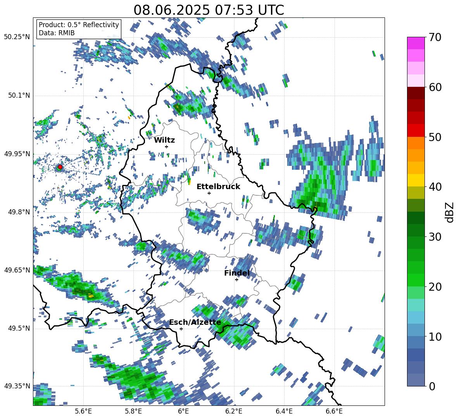Click the bright red colorbar swatch near 50
The height and width of the screenshot is (419, 459).
point(416,131)
